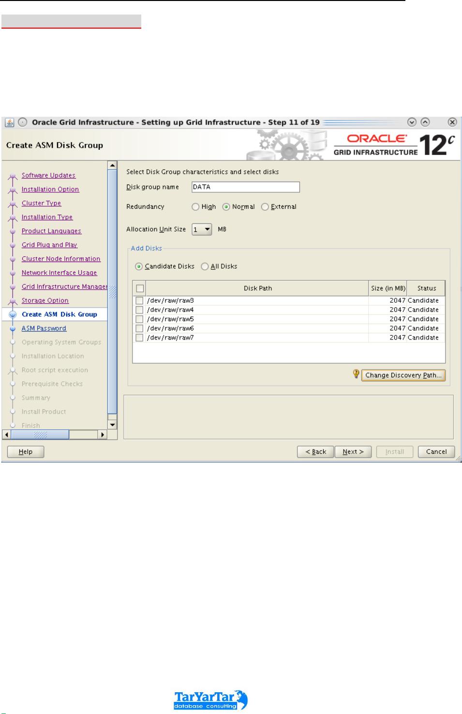Click the step list scroll-up arrow
This screenshot has height=714, width=462.
pos(112,165)
